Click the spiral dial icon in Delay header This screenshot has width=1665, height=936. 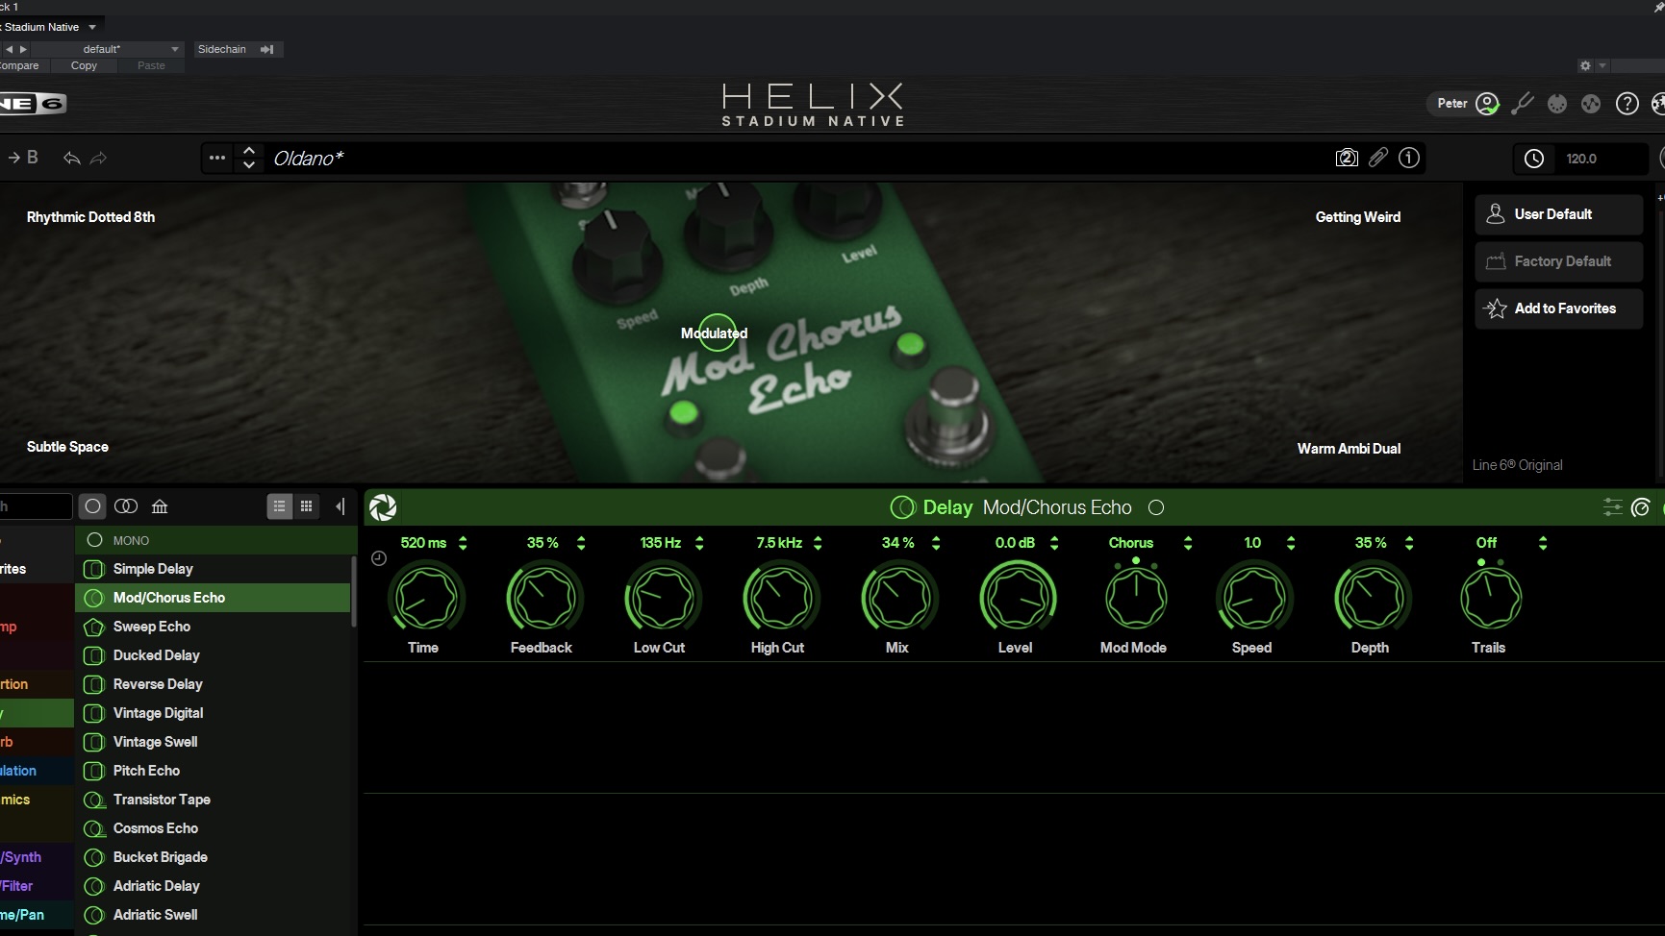click(x=1641, y=507)
